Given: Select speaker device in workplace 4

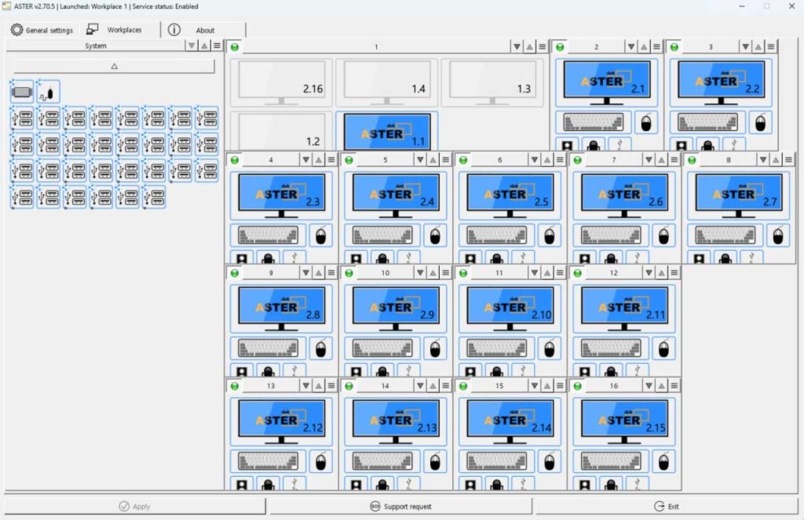Looking at the screenshot, I should (x=242, y=258).
